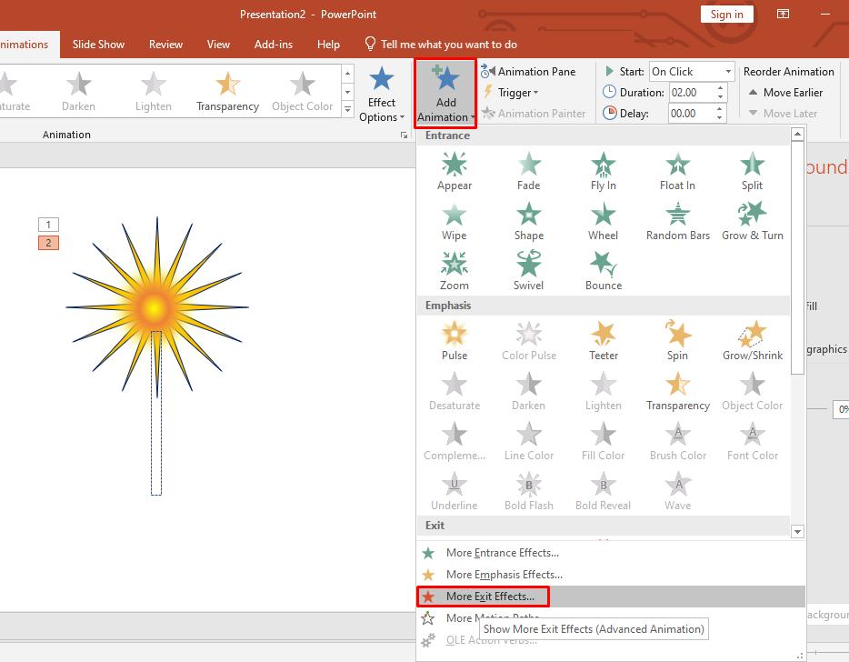This screenshot has height=662, width=849.
Task: Choose the Appear entrance effect
Action: (x=454, y=170)
